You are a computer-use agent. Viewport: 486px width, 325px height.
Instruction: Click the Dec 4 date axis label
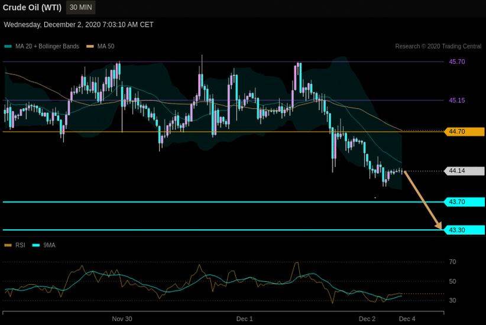407,319
